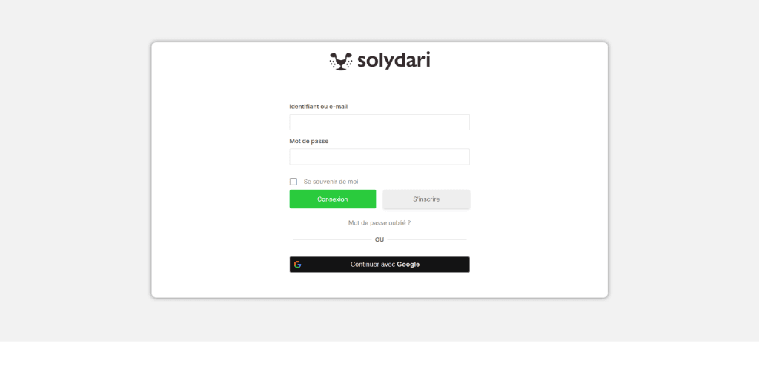Click the 'Mot de passe' field label
Screen dimensions: 759x378
coord(309,141)
